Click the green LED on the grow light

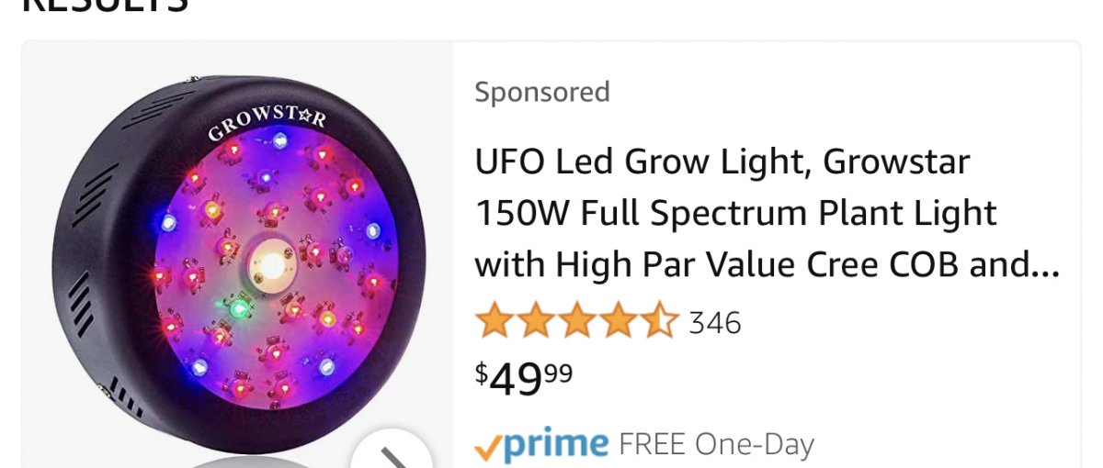241,306
